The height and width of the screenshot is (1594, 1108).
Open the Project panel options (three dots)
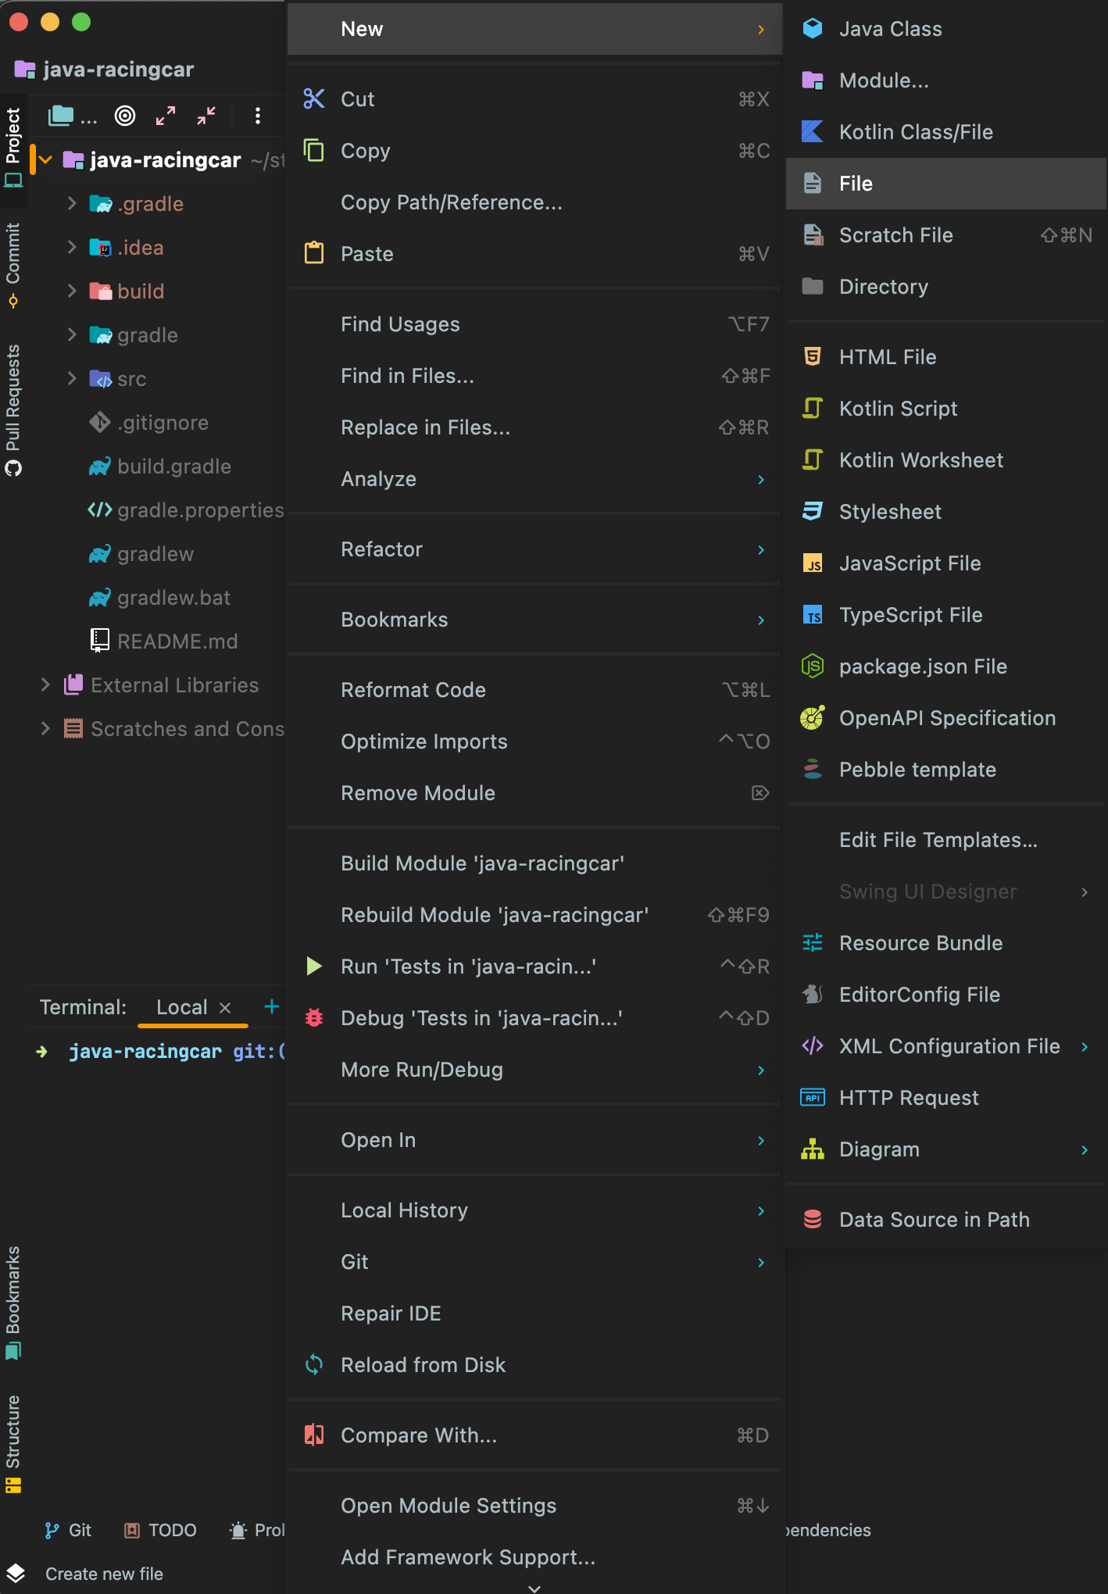[257, 116]
